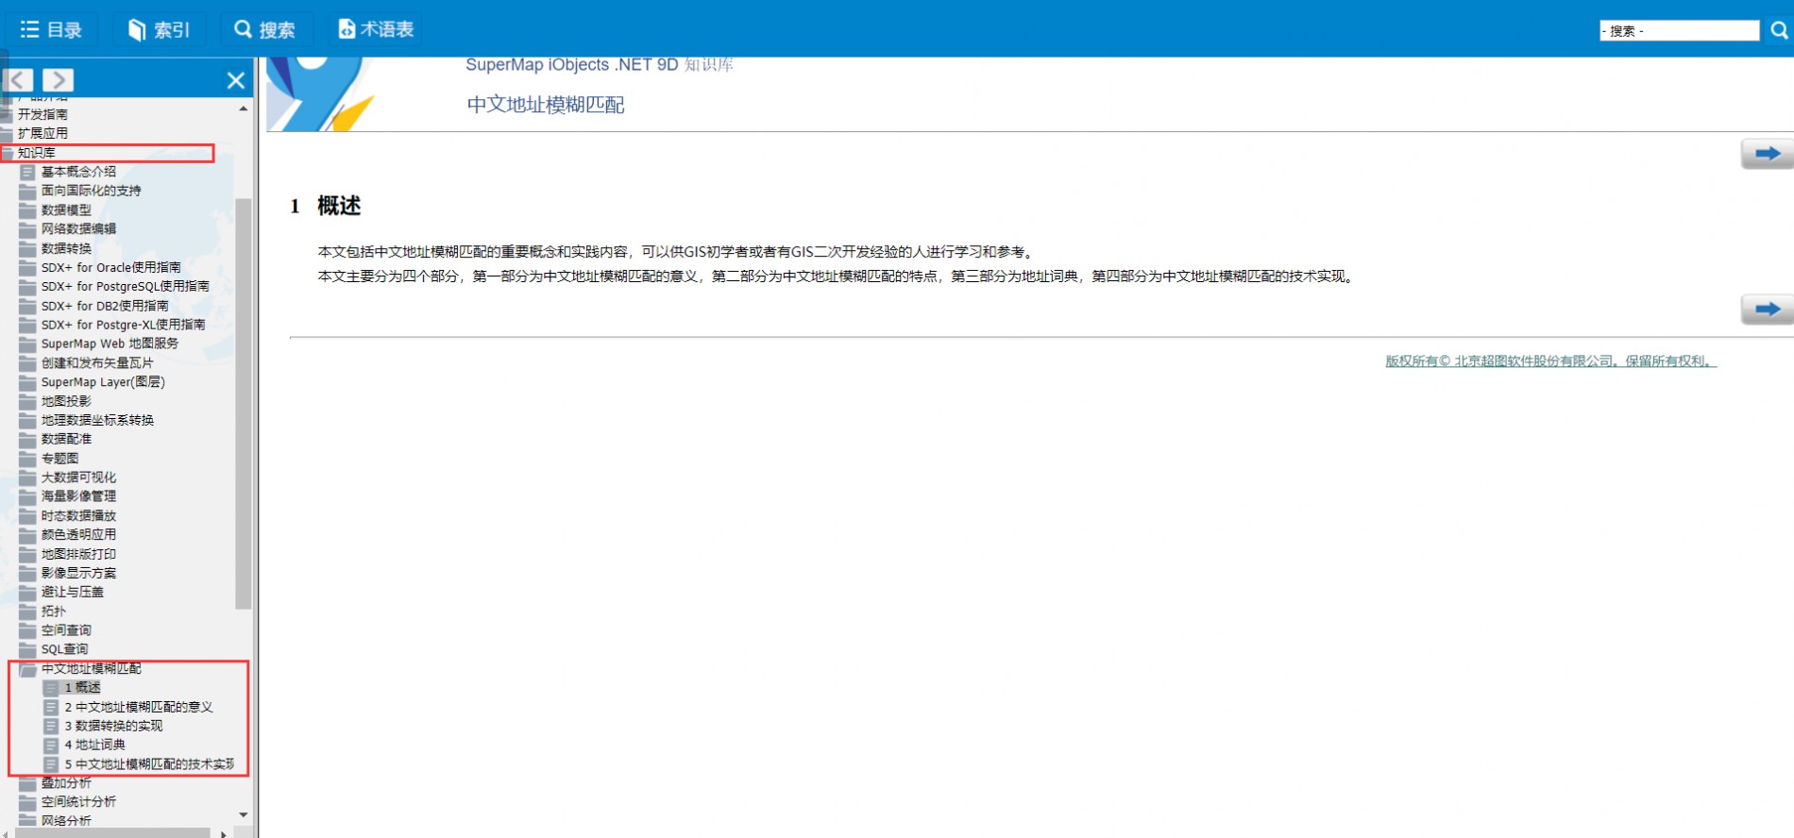Click the magnifier search icon at top right

[1779, 31]
